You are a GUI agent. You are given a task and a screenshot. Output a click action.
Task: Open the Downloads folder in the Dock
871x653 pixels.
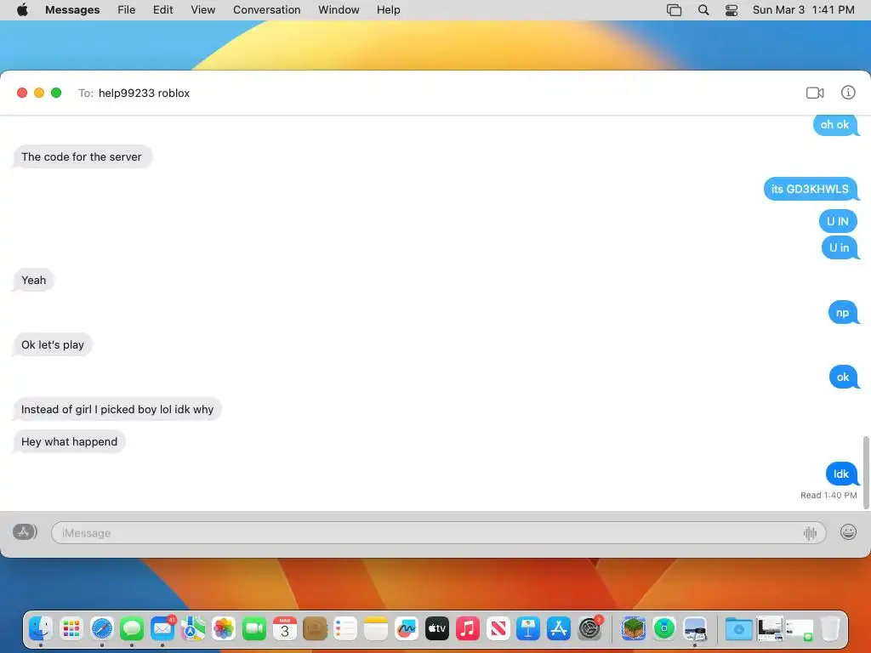(x=738, y=629)
